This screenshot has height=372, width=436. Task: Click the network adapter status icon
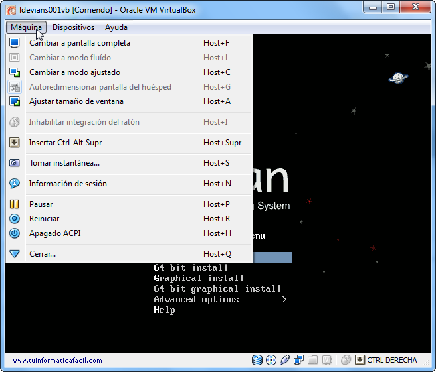point(299,360)
